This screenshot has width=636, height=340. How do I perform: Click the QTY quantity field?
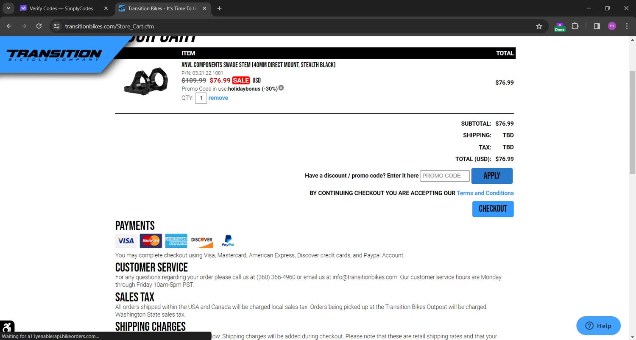(x=201, y=98)
